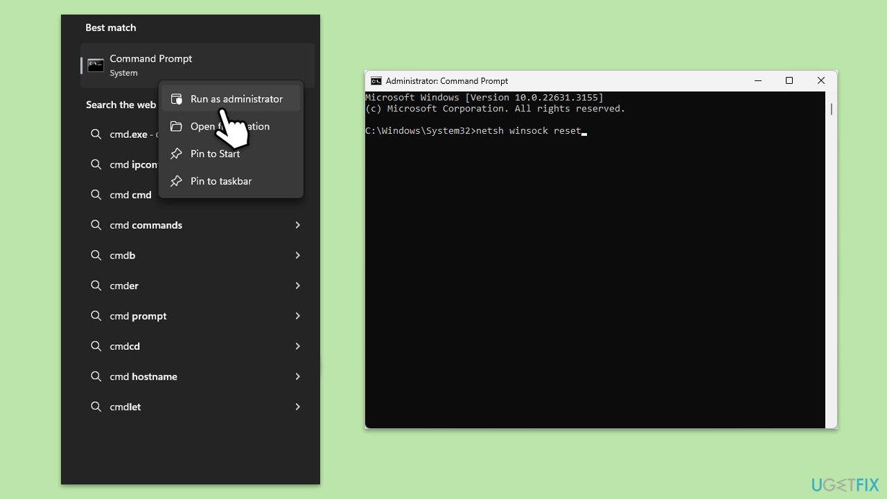Click the search icon beside cmd hostname

96,376
